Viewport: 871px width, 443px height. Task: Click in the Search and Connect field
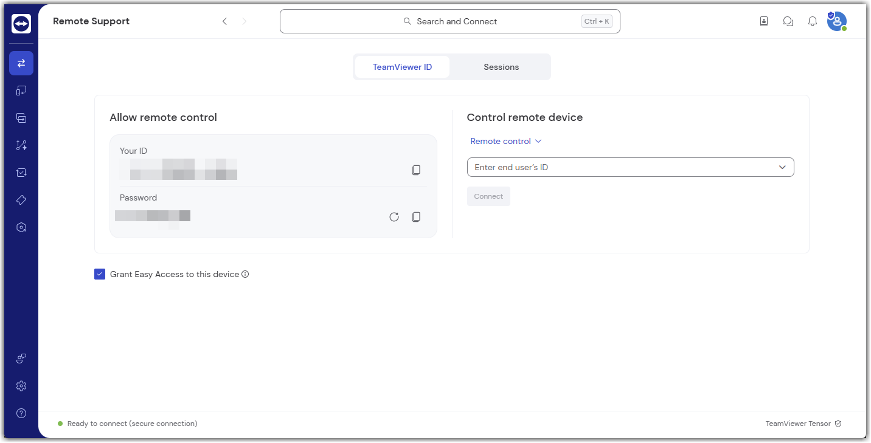pyautogui.click(x=450, y=21)
